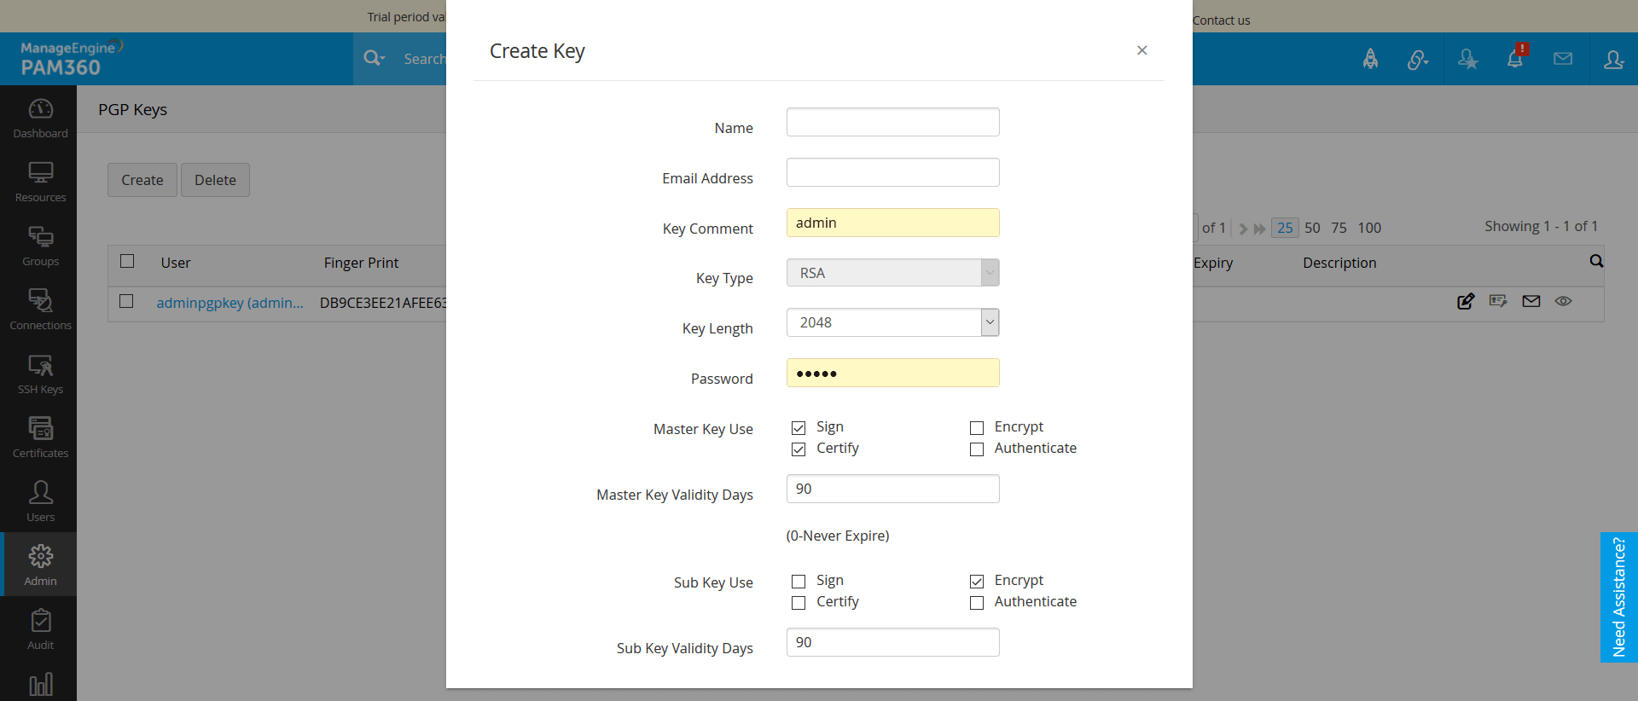Open the SSH Keys sidebar icon
The width and height of the screenshot is (1638, 701).
coord(40,374)
